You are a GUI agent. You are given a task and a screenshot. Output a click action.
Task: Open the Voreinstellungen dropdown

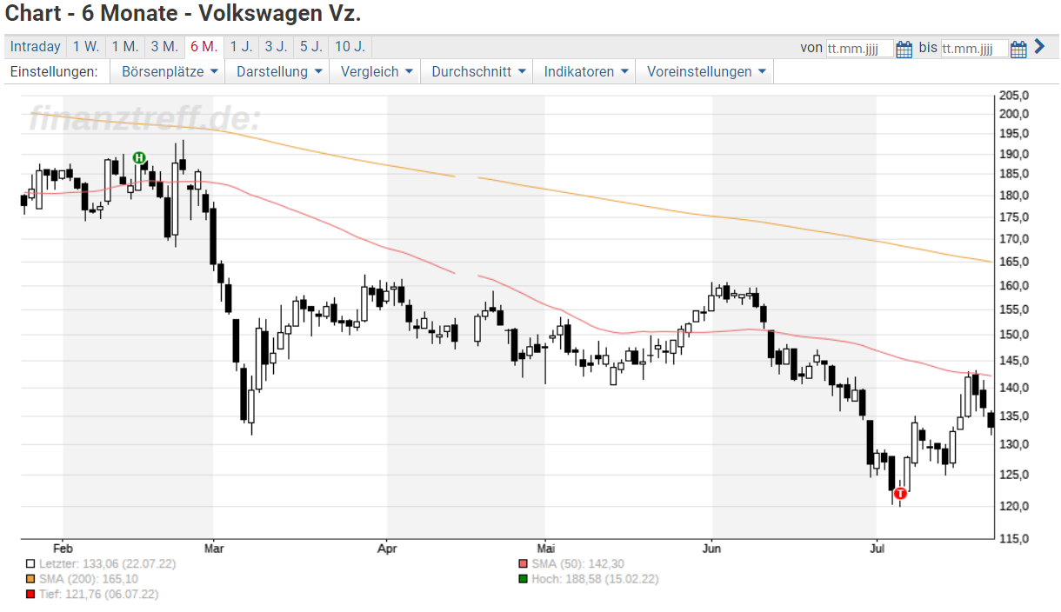pos(705,72)
